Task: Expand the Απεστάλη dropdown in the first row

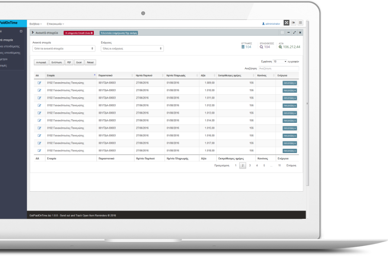Action: click(x=290, y=83)
